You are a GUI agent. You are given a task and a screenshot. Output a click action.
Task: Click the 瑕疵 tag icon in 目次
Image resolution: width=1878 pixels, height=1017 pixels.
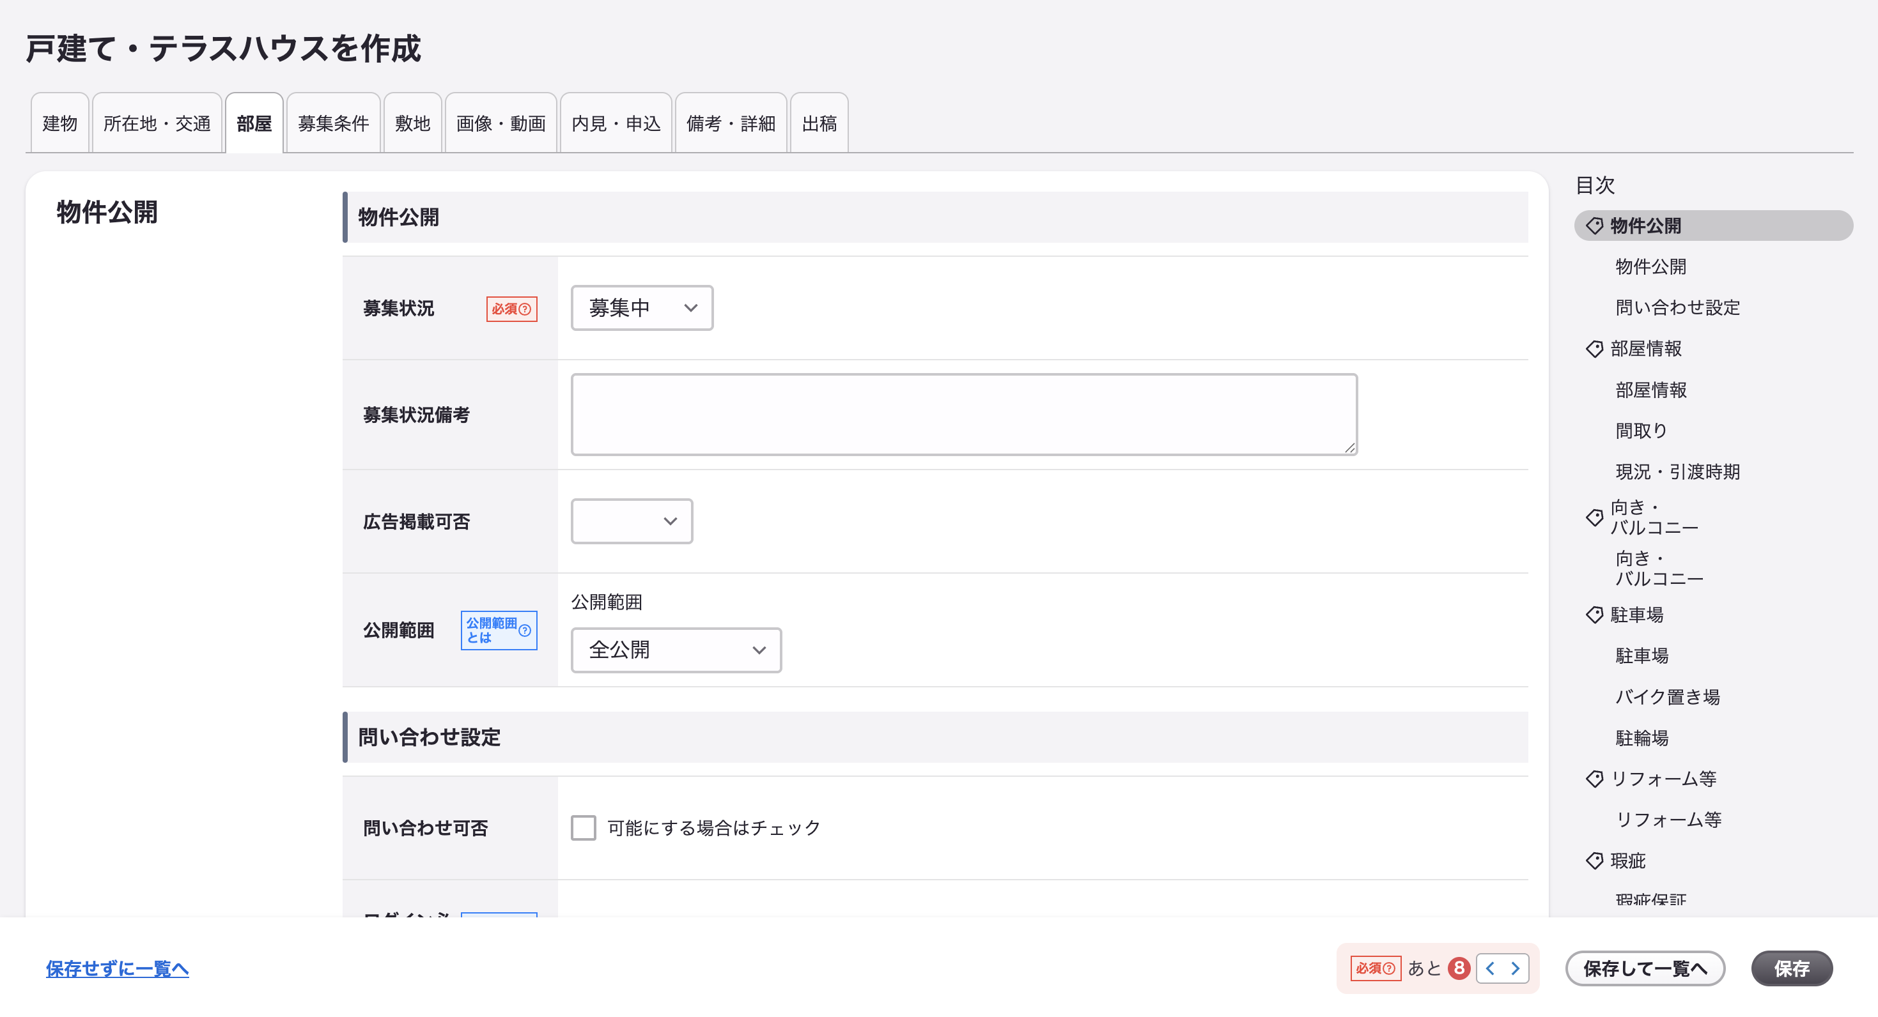point(1594,861)
